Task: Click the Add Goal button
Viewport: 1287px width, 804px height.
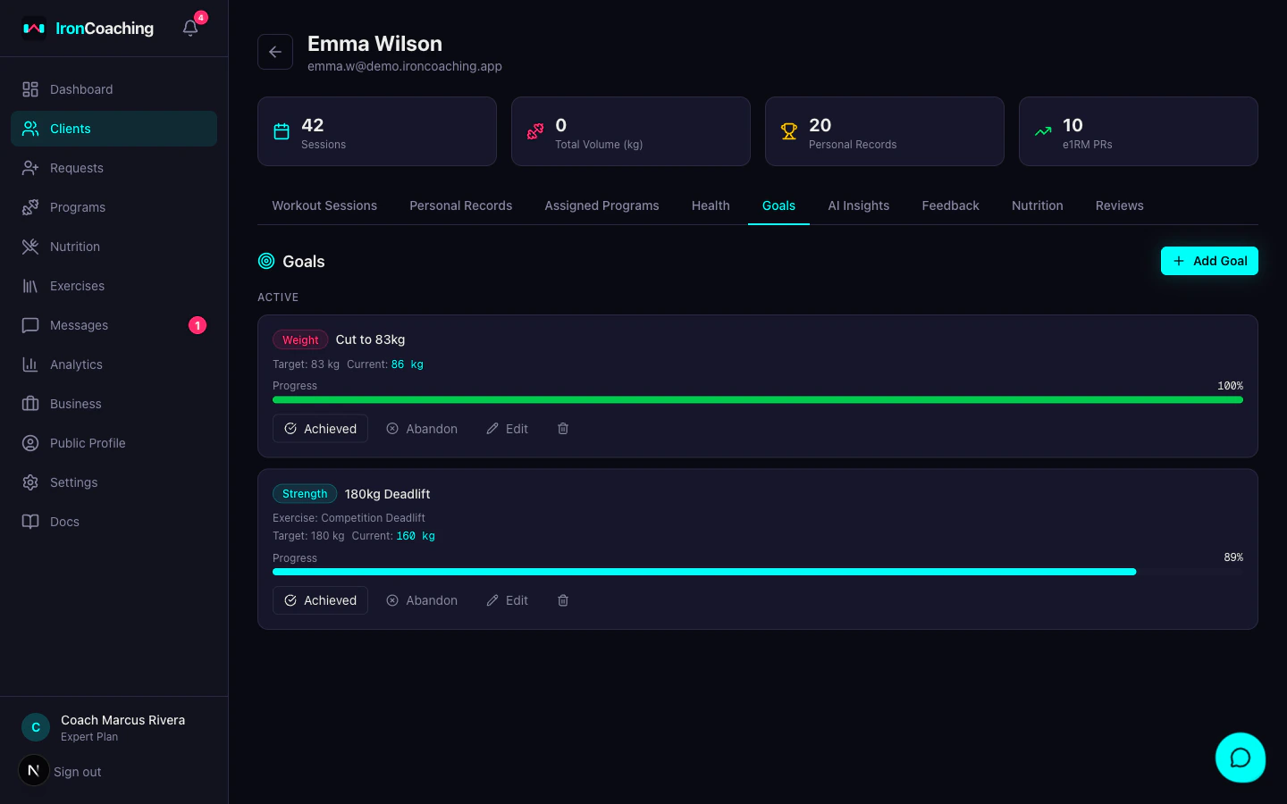Action: point(1209,260)
